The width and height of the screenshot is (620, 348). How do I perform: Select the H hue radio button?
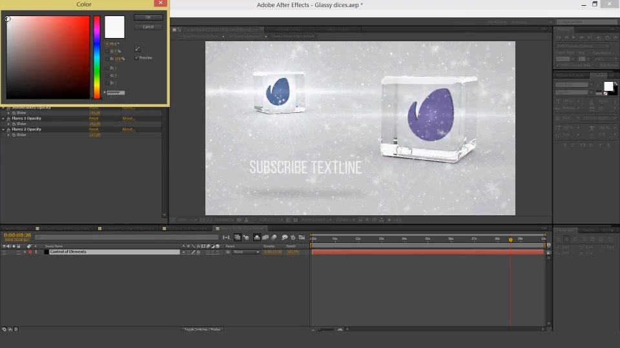[x=107, y=44]
